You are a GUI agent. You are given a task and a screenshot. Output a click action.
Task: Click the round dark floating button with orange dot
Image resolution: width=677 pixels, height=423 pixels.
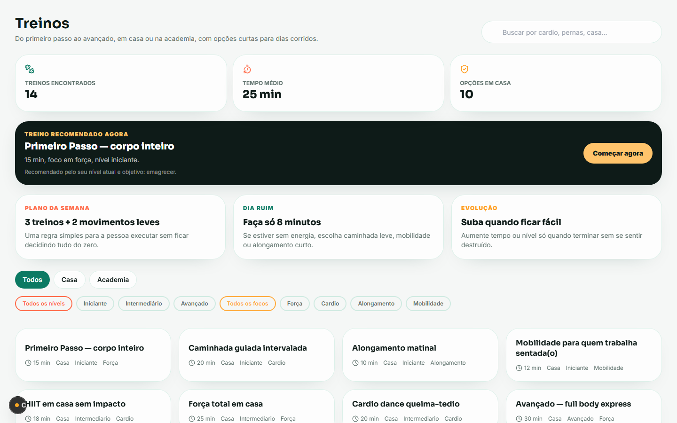18,405
